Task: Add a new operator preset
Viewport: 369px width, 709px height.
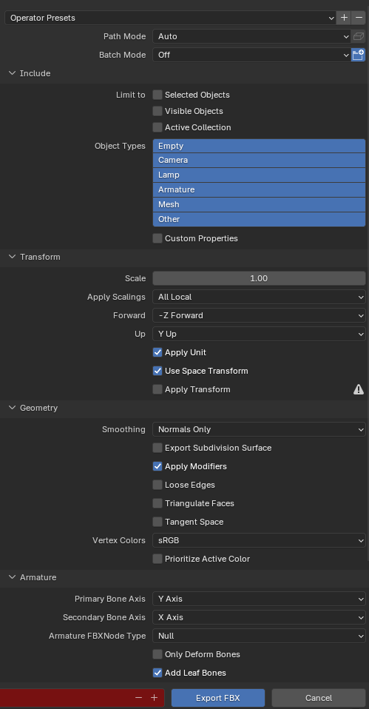Action: pyautogui.click(x=344, y=18)
